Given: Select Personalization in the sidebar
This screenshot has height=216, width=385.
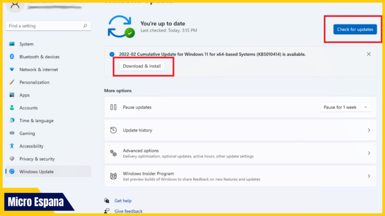Looking at the screenshot, I should [48, 82].
